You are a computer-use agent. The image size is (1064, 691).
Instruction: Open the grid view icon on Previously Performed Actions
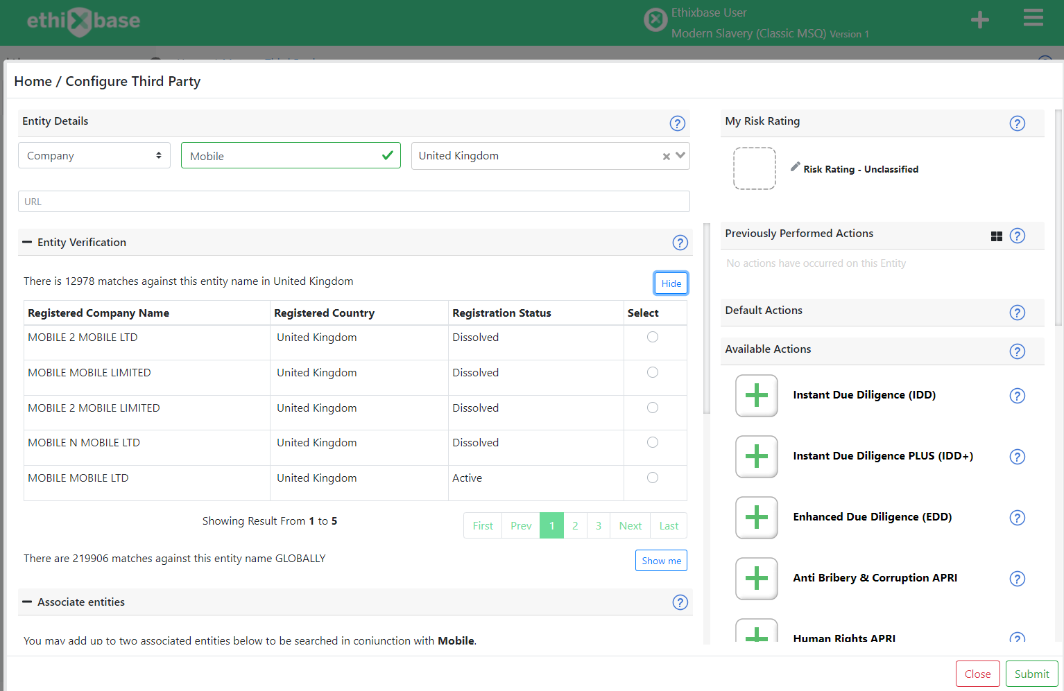coord(997,236)
